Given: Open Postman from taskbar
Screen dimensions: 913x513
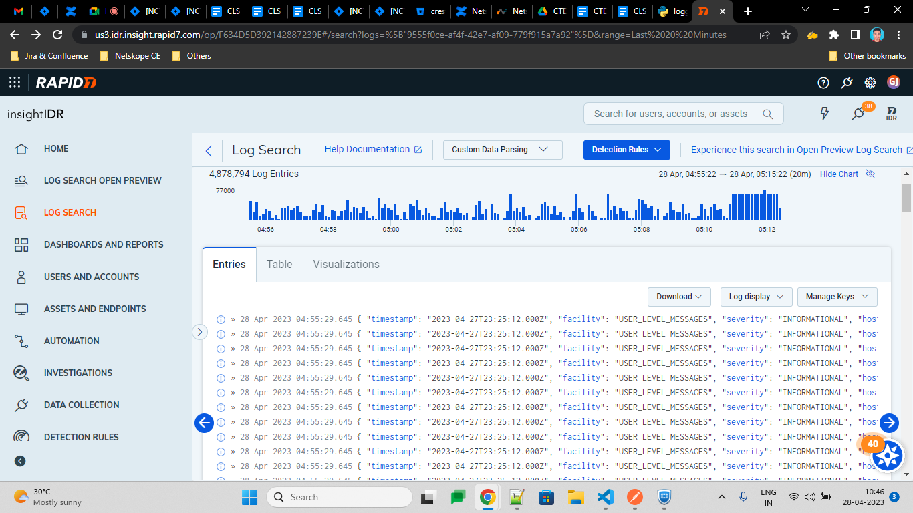Looking at the screenshot, I should click(635, 497).
